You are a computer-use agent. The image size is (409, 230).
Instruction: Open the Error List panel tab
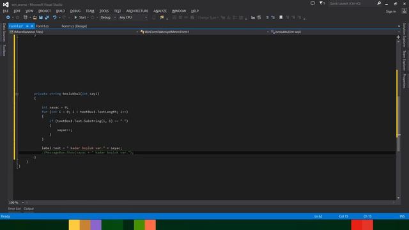point(14,209)
